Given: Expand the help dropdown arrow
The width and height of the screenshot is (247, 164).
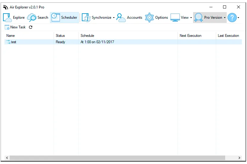Looking at the screenshot, I should (x=238, y=18).
